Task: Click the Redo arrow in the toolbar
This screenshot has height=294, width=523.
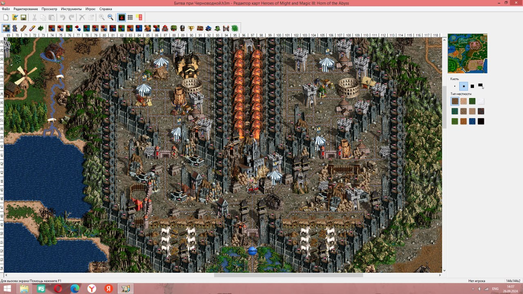Action: pyautogui.click(x=72, y=17)
